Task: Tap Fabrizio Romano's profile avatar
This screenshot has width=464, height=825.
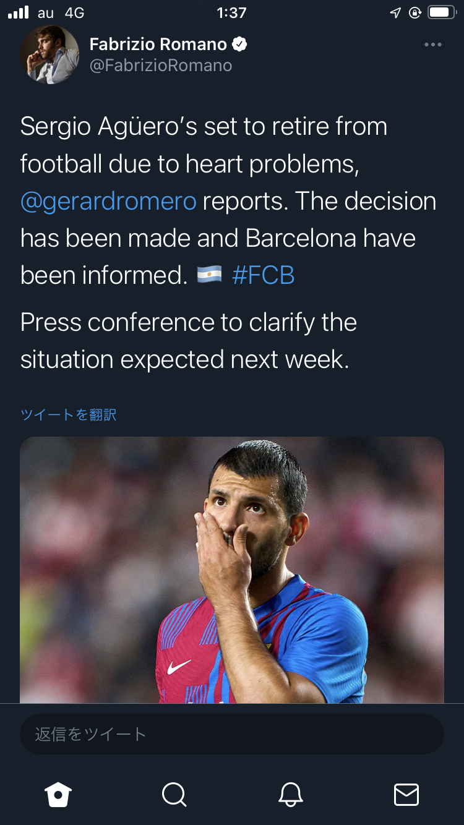Action: tap(49, 54)
